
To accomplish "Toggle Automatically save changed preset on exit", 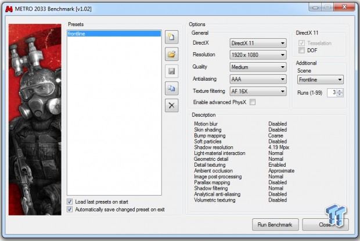I will point(70,209).
